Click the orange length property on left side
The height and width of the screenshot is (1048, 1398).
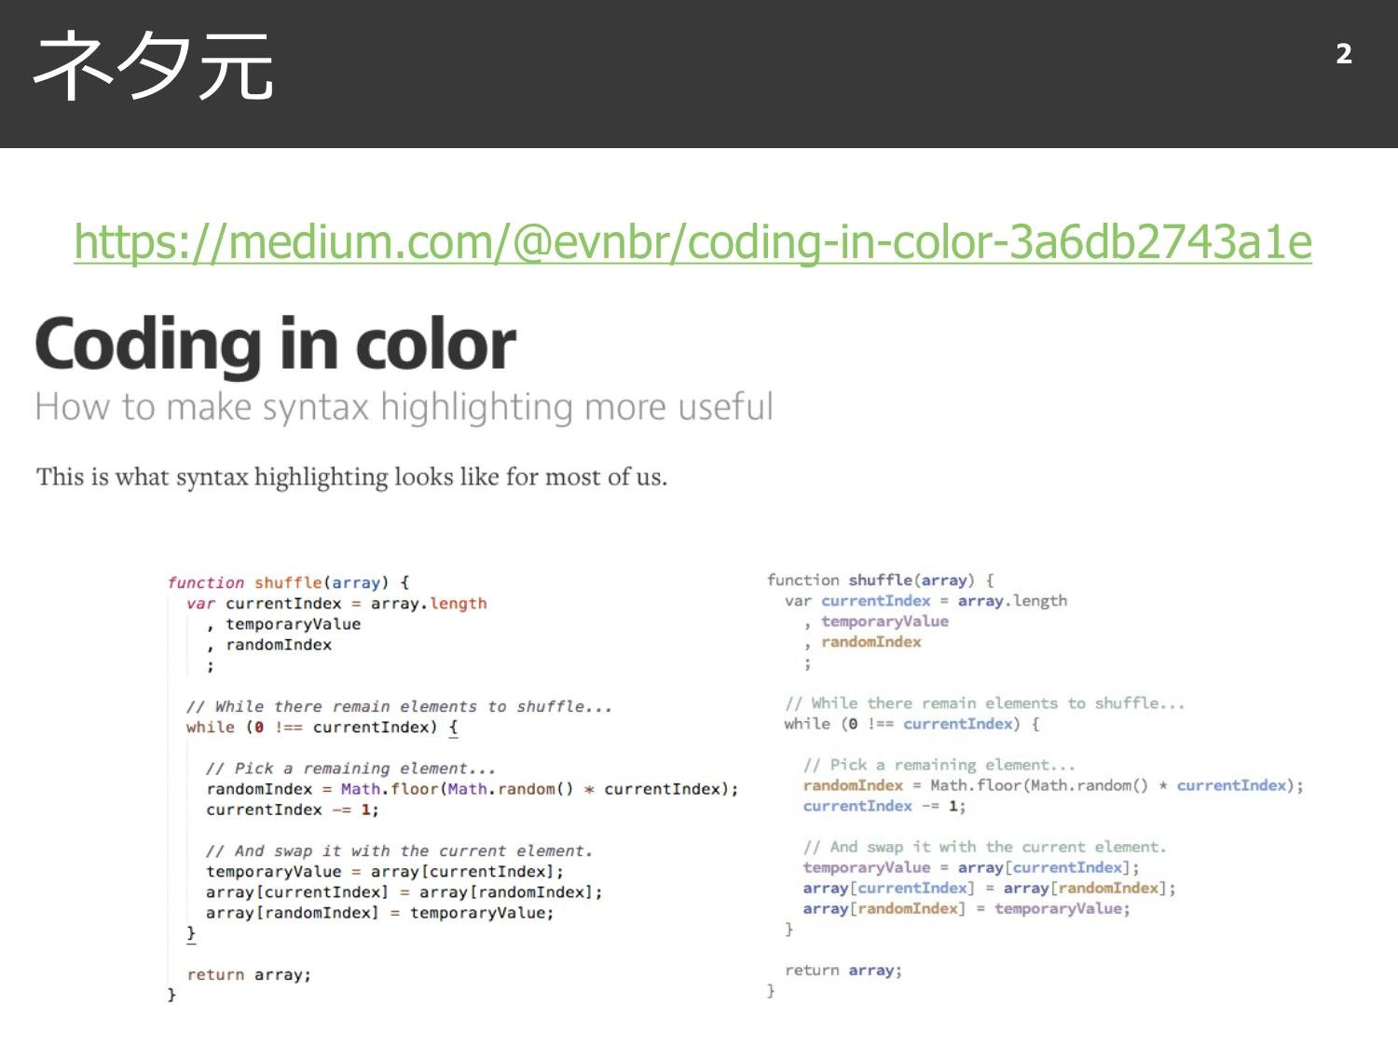pyautogui.click(x=463, y=603)
